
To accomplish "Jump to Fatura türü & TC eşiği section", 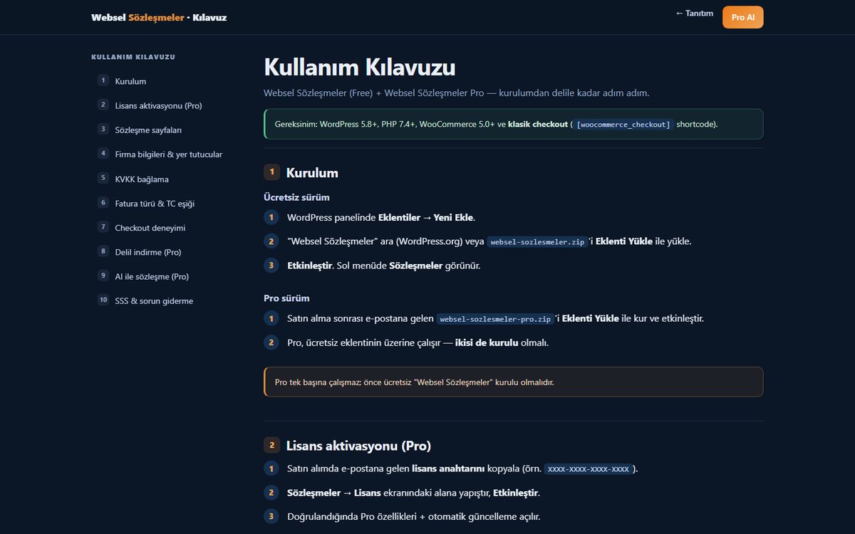I will (155, 203).
